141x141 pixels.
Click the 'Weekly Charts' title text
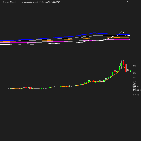[x=10, y=2]
